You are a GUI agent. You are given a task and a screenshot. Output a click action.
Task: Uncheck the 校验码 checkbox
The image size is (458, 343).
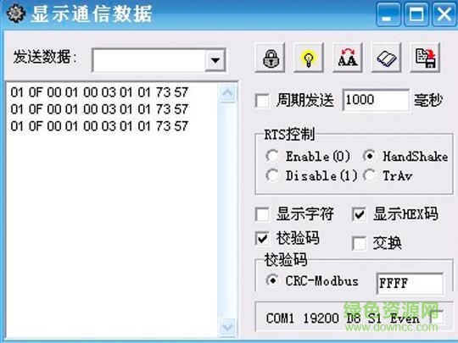click(262, 238)
